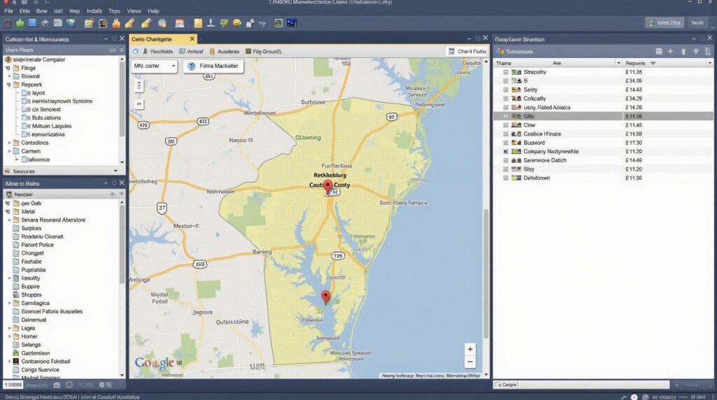Click the dark blue monitor toolbar icon
This screenshot has height=400, width=717.
[x=292, y=23]
